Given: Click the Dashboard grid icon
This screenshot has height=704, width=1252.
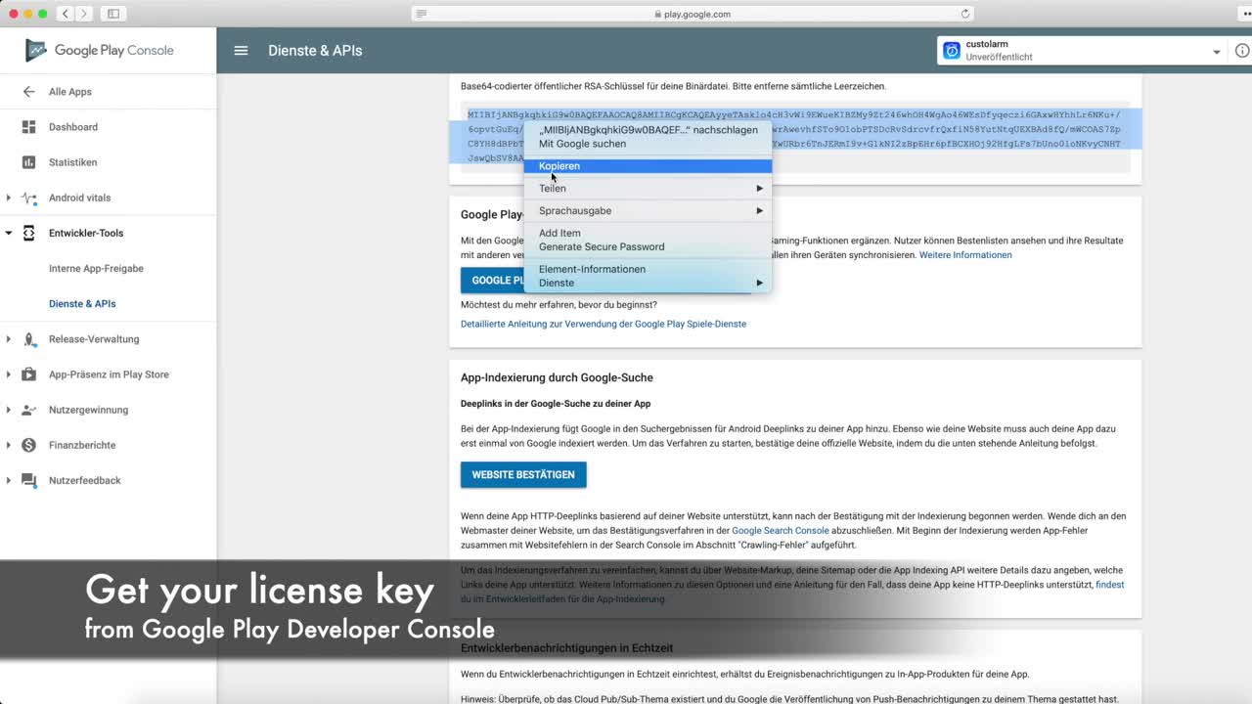Looking at the screenshot, I should pyautogui.click(x=28, y=127).
